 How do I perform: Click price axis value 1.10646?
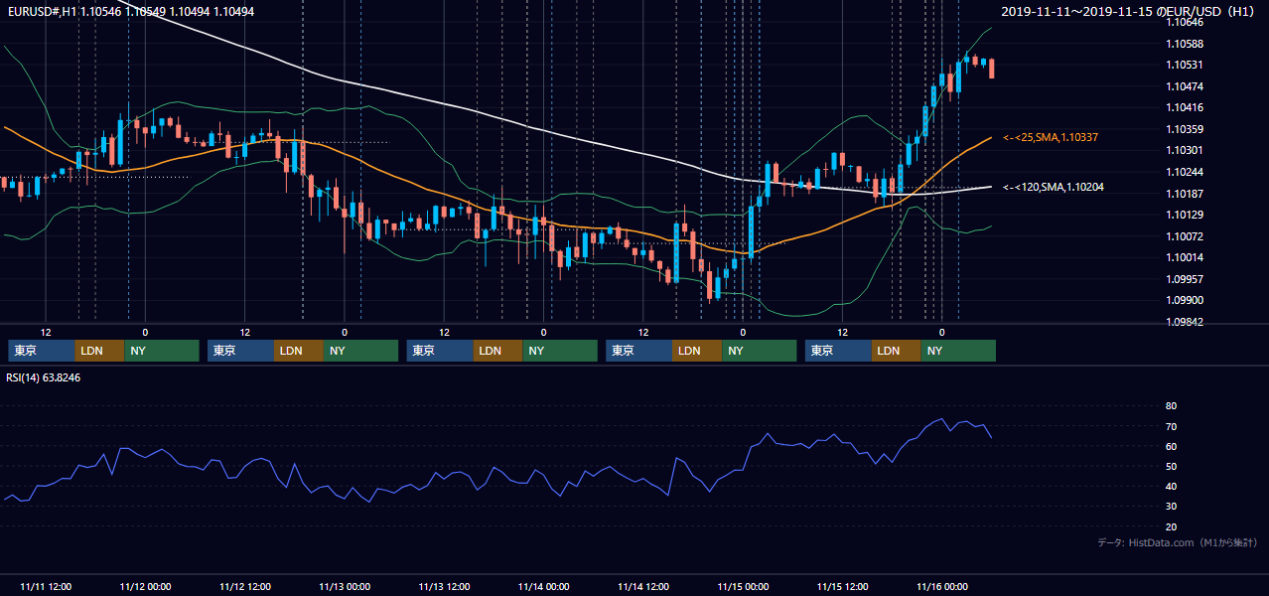click(1185, 22)
